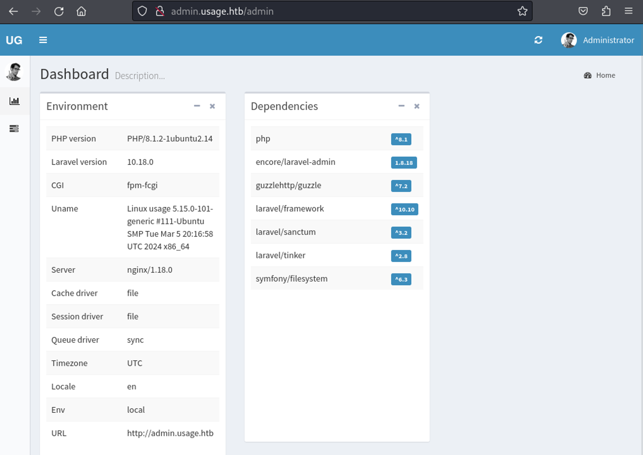
Task: Go back with browser back arrow
Action: (x=13, y=12)
